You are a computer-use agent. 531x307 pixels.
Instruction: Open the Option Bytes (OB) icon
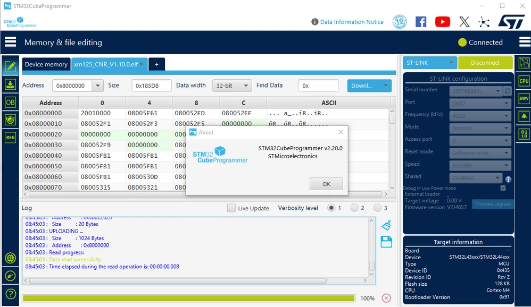point(10,102)
